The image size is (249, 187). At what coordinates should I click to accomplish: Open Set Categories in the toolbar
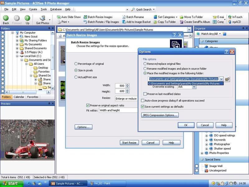coord(166,17)
